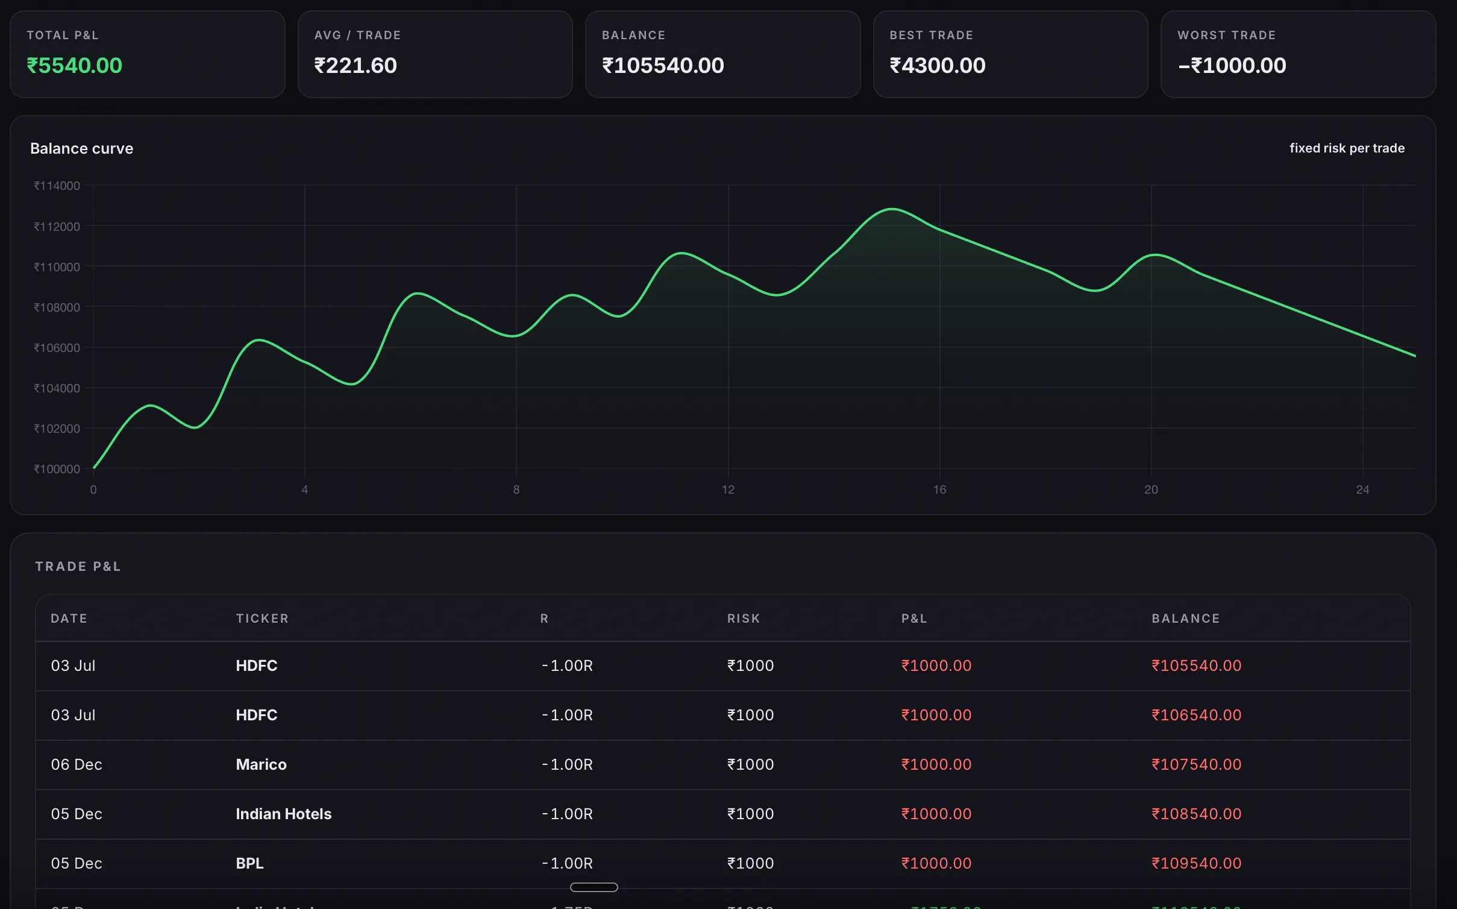Click the RISK column header
This screenshot has width=1457, height=909.
click(x=744, y=618)
